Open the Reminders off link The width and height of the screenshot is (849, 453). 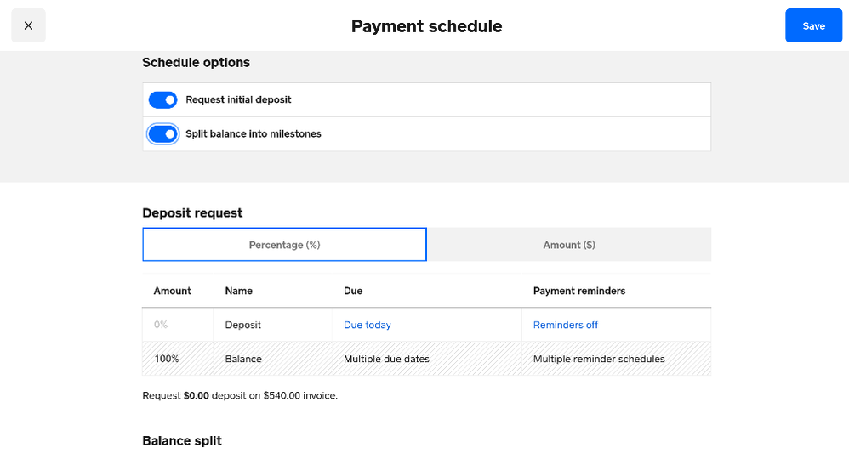pyautogui.click(x=566, y=325)
